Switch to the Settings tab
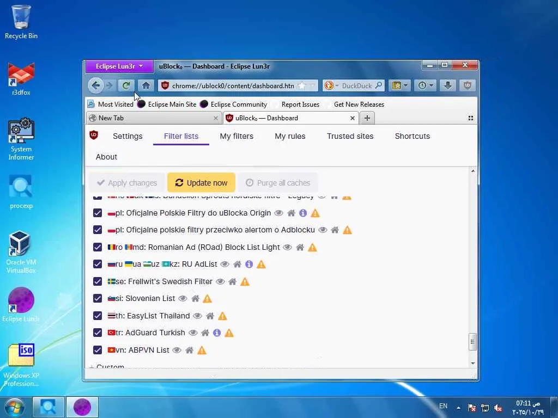 coord(128,136)
